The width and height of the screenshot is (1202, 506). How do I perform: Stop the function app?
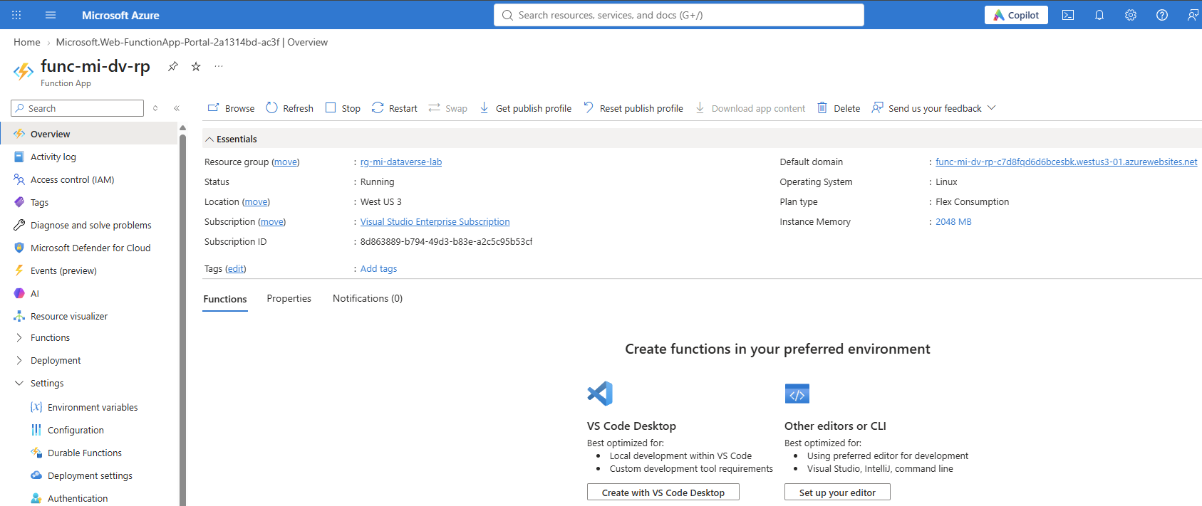click(x=343, y=108)
